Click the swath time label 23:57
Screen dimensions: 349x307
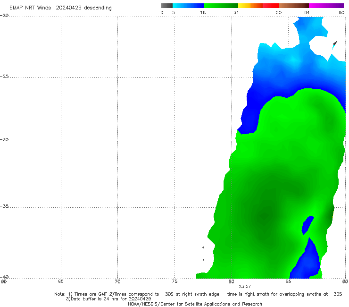click(x=245, y=287)
